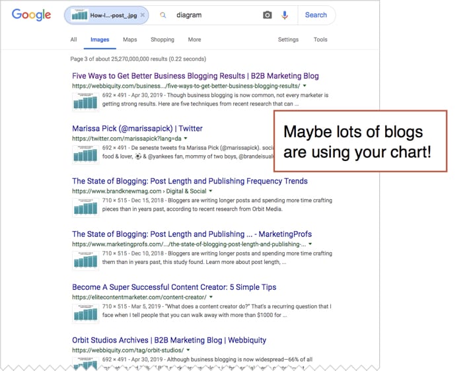469x371 pixels.
Task: Open thumbnail of brandknewmag result
Action: click(86, 207)
